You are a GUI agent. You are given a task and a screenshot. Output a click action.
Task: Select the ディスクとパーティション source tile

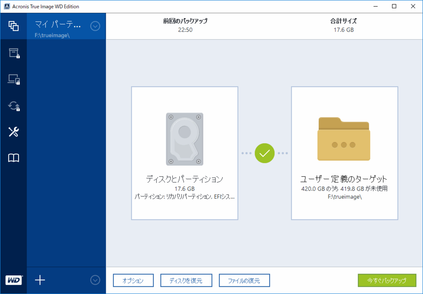pos(184,153)
